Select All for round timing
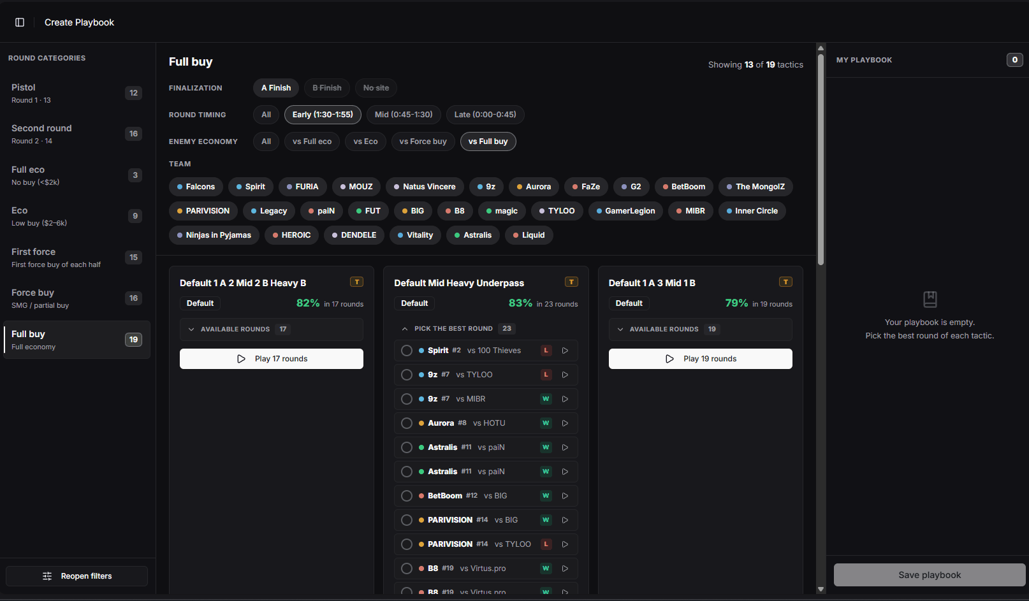Image resolution: width=1029 pixels, height=601 pixels. [x=266, y=115]
